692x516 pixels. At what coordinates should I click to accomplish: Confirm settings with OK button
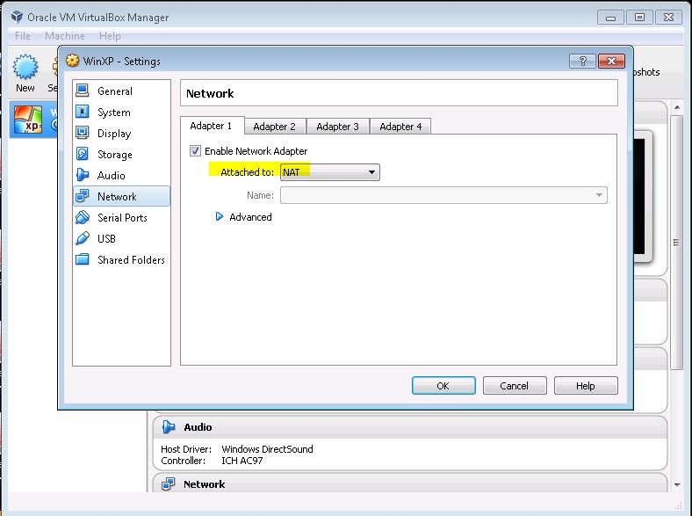tap(443, 386)
